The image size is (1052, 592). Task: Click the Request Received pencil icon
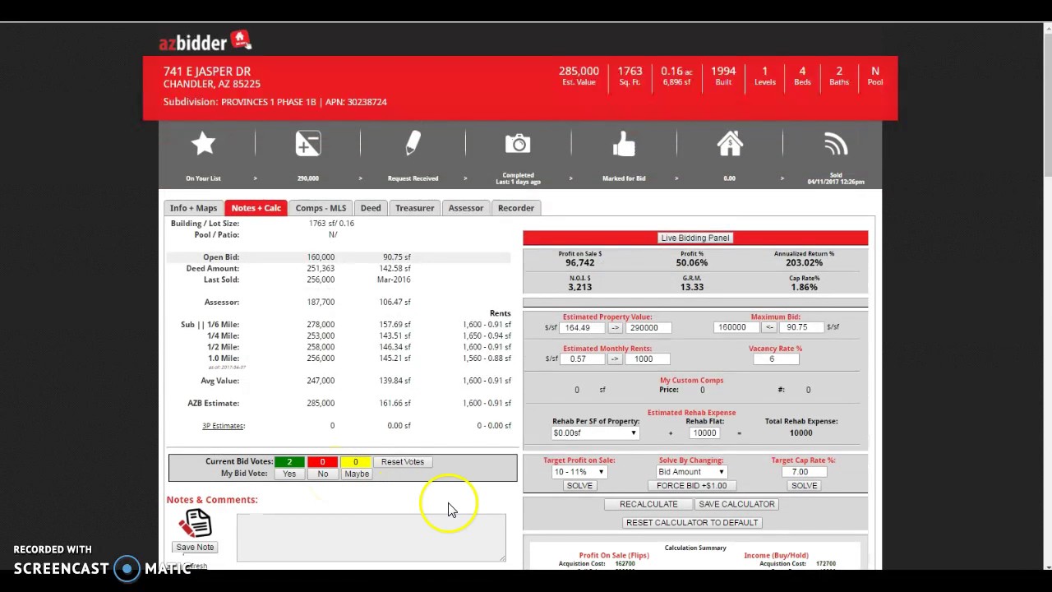pos(413,145)
